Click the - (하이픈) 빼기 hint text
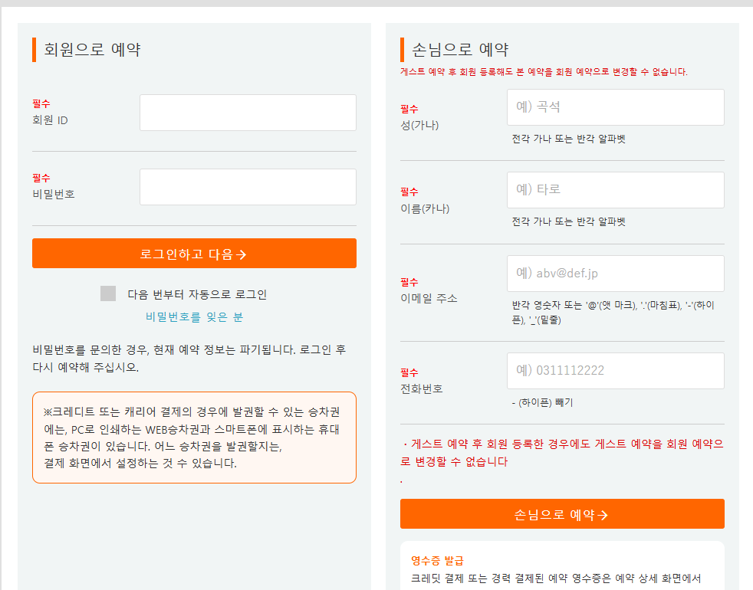The height and width of the screenshot is (590, 753). pyautogui.click(x=542, y=402)
